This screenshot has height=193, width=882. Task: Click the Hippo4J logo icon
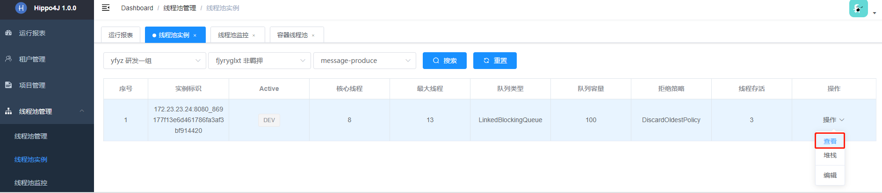(21, 8)
